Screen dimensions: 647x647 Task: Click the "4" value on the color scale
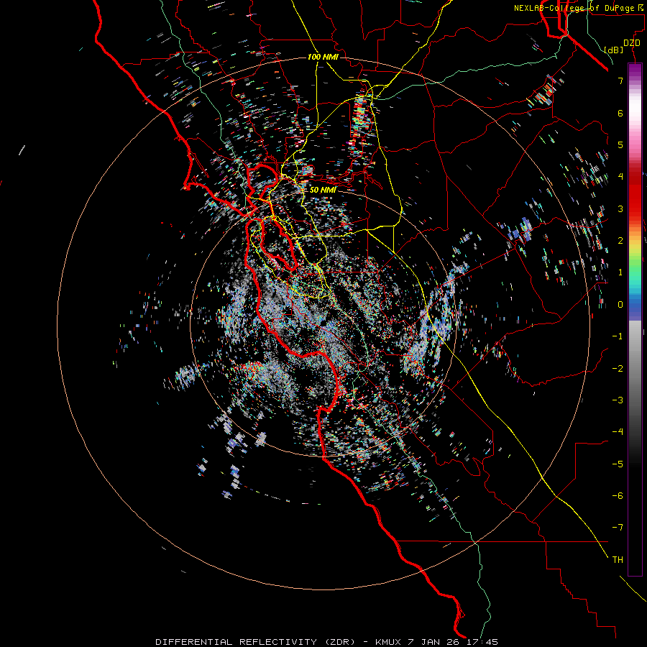coord(620,177)
